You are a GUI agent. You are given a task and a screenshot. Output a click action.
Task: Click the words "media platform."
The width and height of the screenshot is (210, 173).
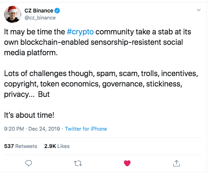(31, 53)
